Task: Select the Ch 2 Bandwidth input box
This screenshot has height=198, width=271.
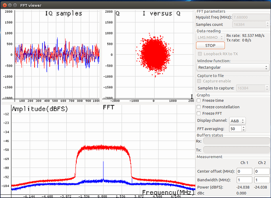Action: point(262,180)
